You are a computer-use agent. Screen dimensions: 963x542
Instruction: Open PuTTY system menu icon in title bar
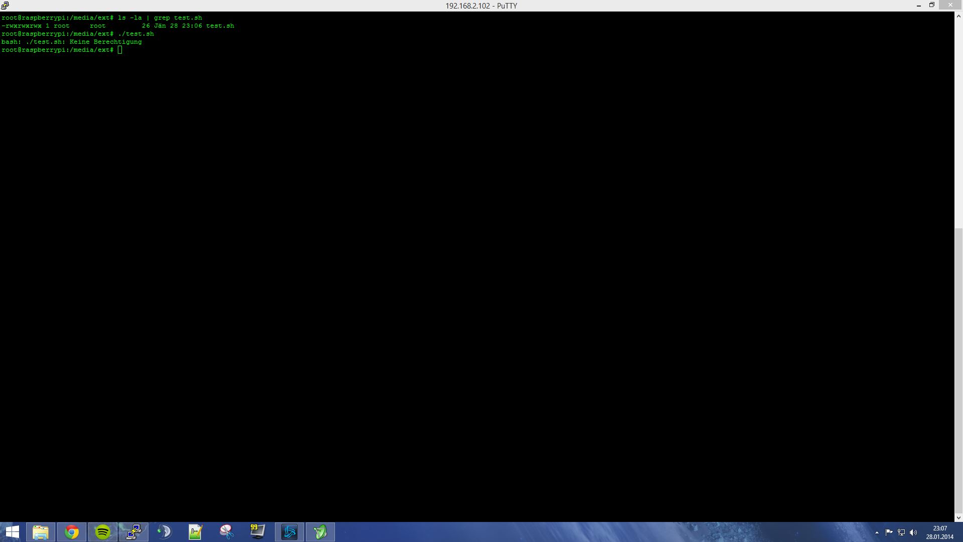click(x=5, y=6)
